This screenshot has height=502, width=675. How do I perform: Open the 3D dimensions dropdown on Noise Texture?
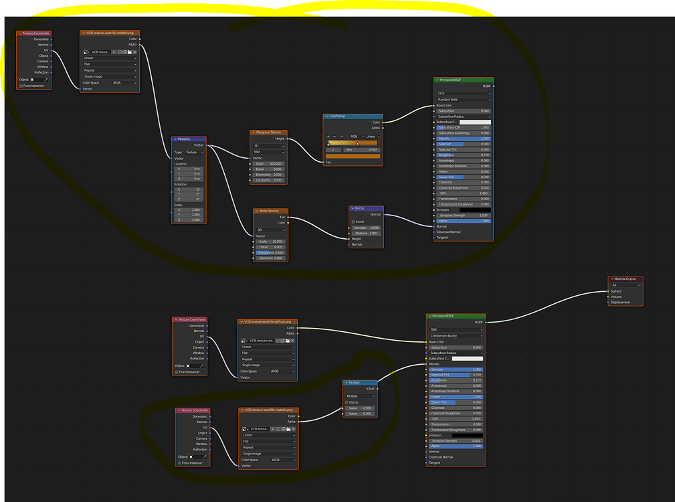pyautogui.click(x=270, y=230)
